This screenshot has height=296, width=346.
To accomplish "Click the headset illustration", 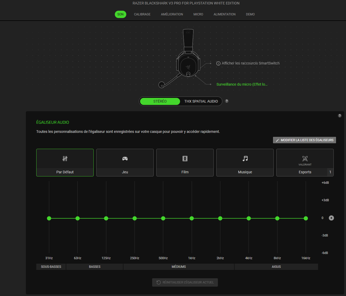I will (x=180, y=58).
